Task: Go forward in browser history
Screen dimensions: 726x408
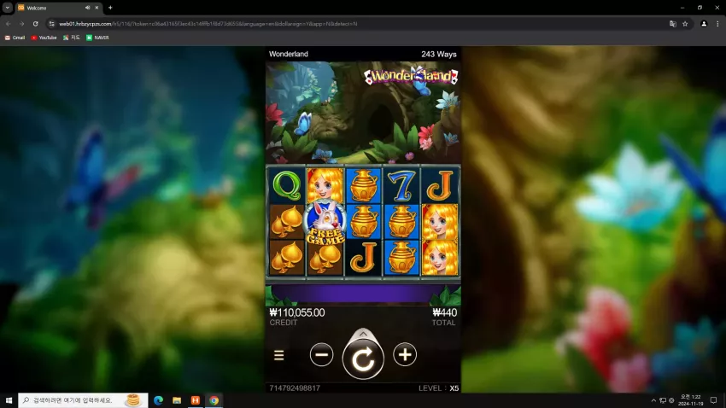Action: pyautogui.click(x=21, y=24)
